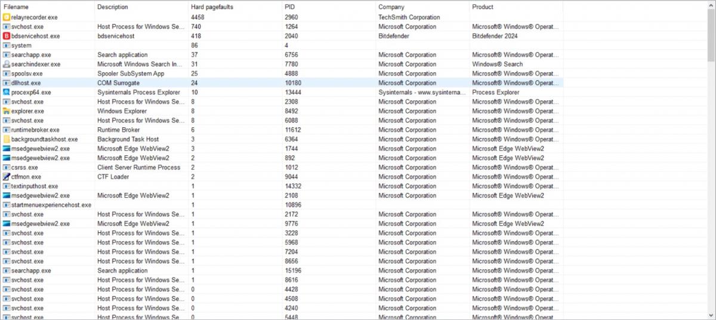Click the hard pagefaults value 86

(x=195, y=45)
